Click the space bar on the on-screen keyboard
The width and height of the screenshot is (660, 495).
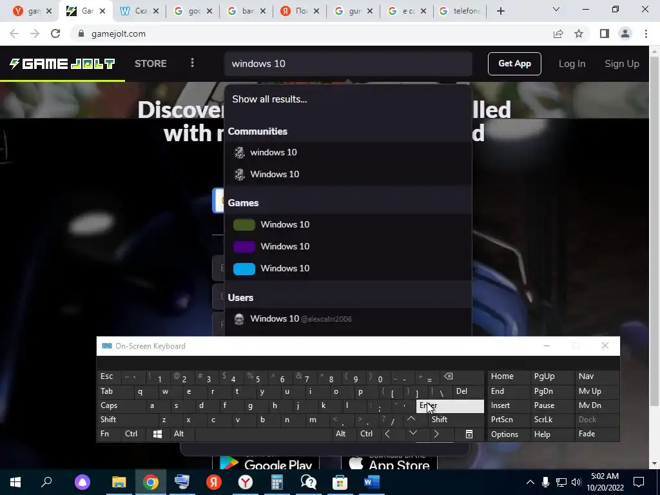click(x=263, y=434)
